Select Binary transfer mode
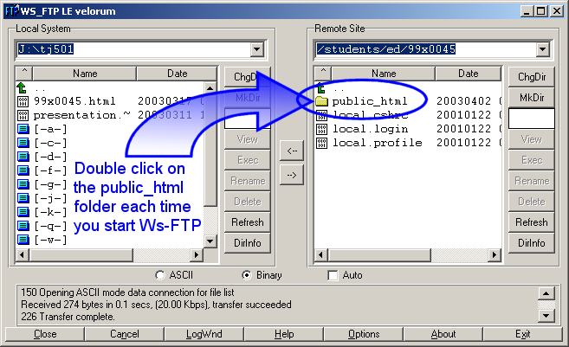569x347 pixels. 247,275
